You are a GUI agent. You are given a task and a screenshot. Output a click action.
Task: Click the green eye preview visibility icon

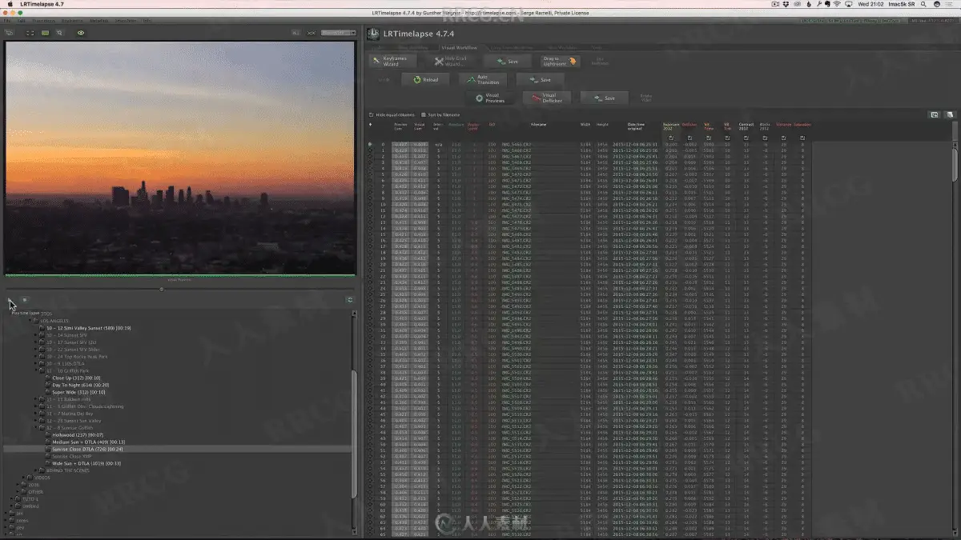(x=81, y=33)
